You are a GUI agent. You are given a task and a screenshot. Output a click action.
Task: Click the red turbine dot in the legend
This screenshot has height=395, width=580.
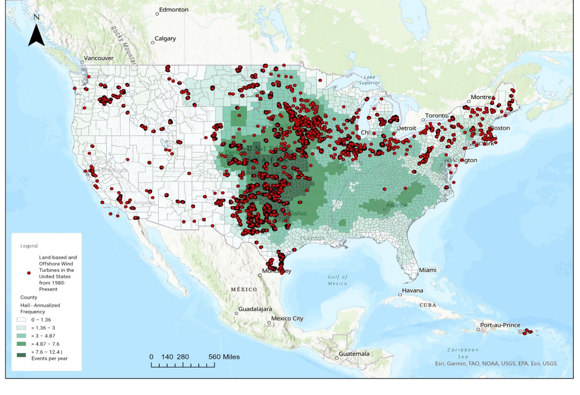[29, 273]
